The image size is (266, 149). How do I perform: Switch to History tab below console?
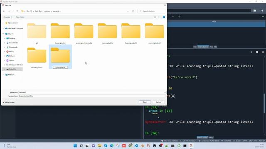(x=211, y=137)
